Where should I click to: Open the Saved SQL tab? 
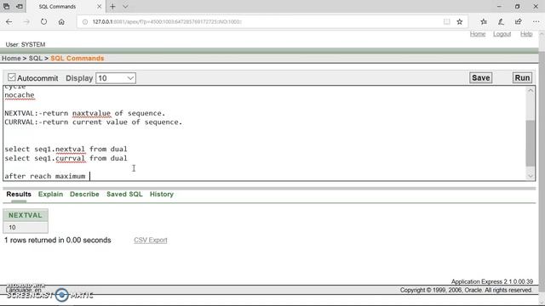tap(124, 195)
